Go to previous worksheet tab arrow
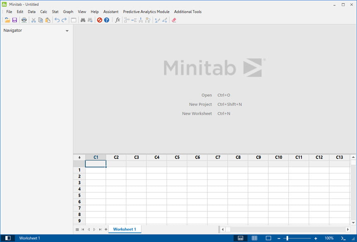This screenshot has height=242, width=357. coord(89,230)
